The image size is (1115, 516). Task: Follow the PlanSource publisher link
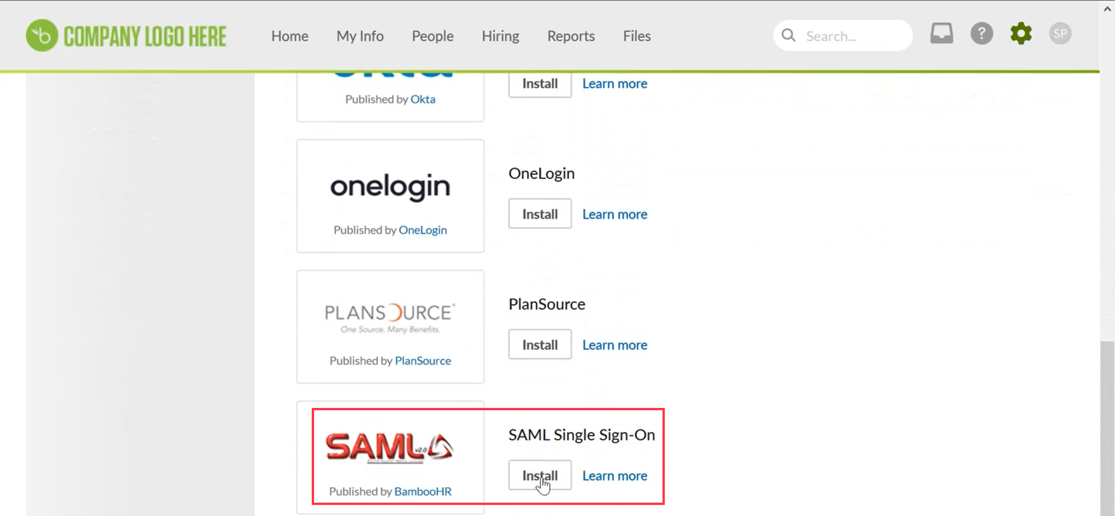click(423, 361)
